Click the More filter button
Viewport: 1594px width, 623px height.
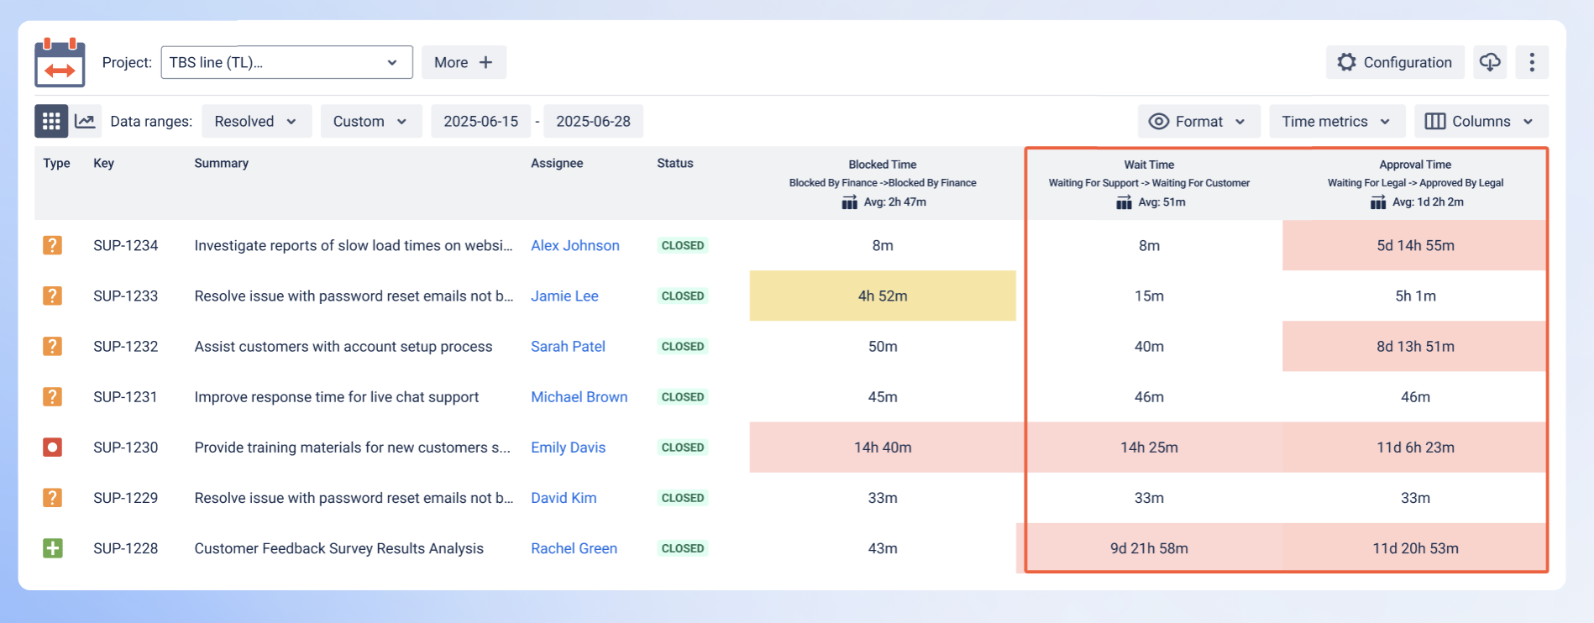point(464,62)
